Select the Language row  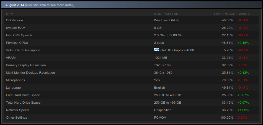131,88
